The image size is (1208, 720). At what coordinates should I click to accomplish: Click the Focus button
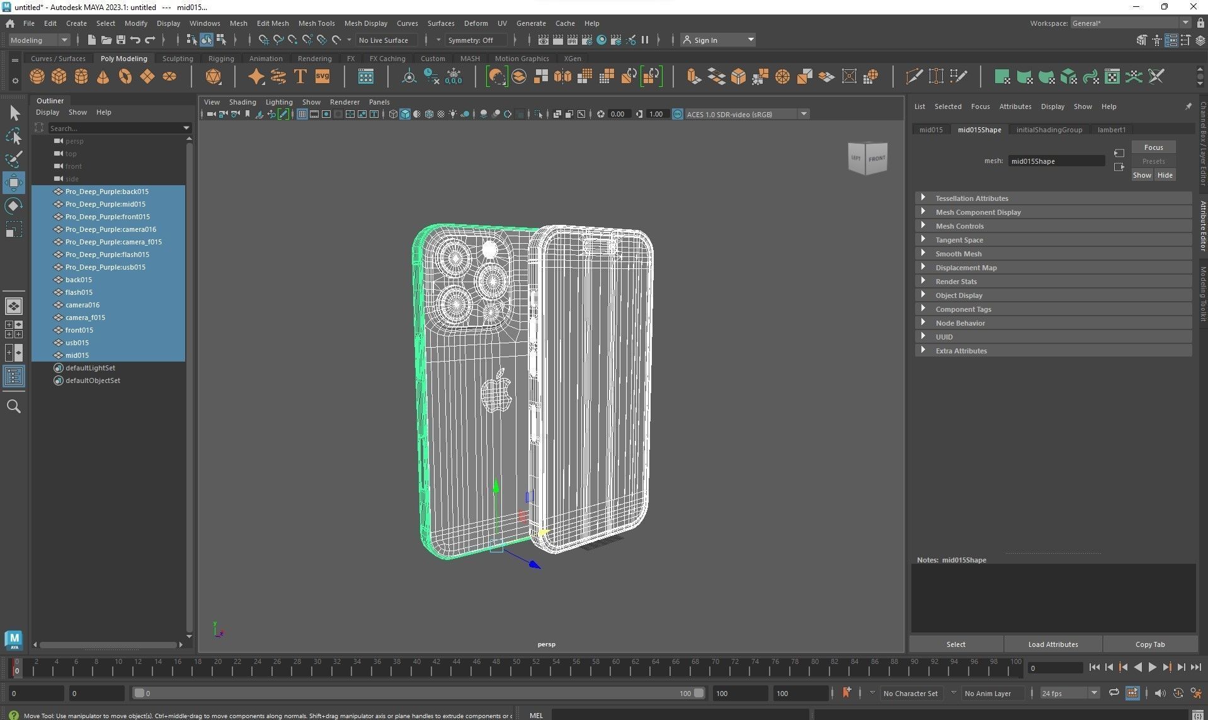tap(1153, 147)
